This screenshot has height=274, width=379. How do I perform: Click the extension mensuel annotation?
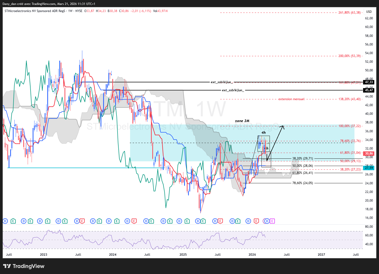pos(291,99)
